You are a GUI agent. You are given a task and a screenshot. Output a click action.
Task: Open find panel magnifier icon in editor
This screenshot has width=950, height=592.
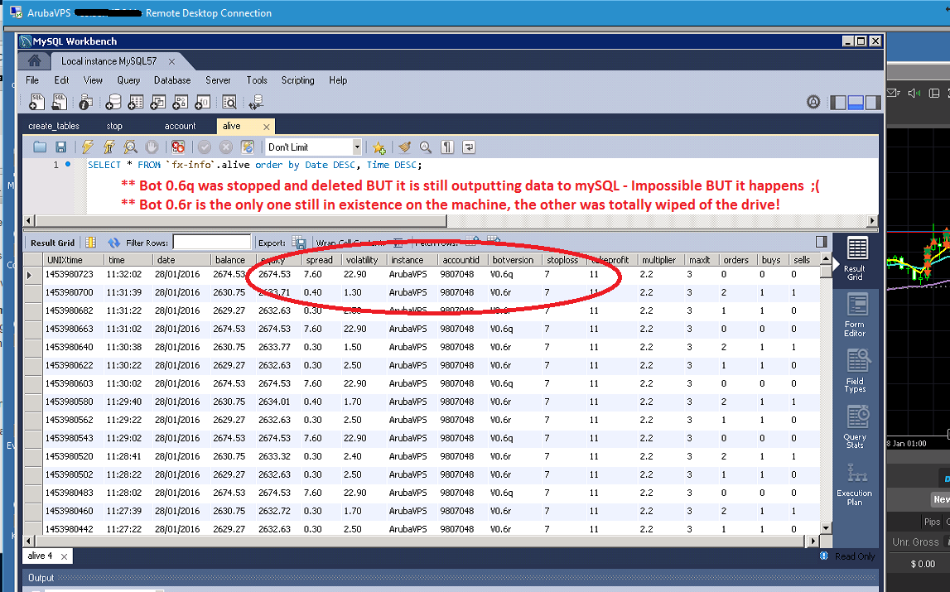point(426,147)
